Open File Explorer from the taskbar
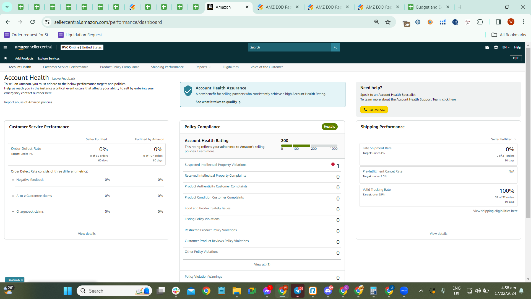Screen dimensions: 531x299 [237, 291]
